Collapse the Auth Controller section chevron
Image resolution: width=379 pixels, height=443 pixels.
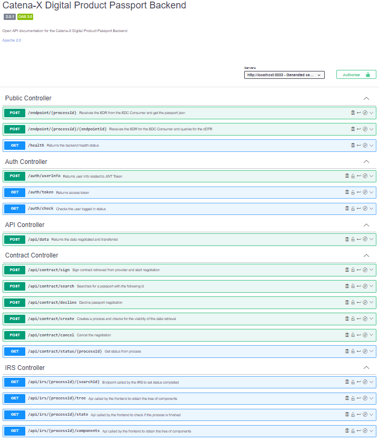click(366, 162)
